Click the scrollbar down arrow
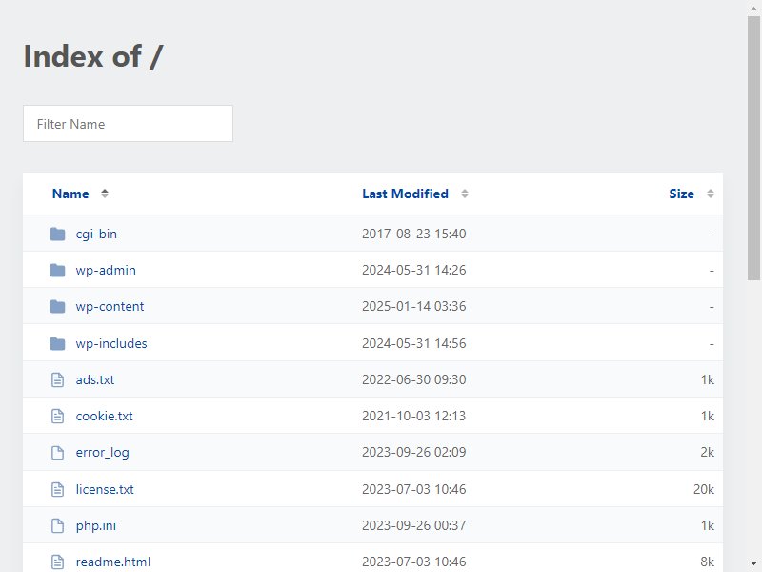This screenshot has height=572, width=762. click(753, 563)
